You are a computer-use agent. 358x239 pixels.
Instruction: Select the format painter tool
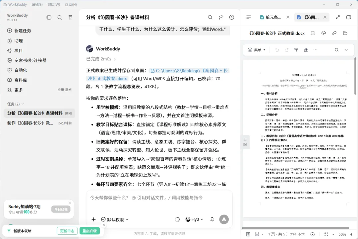pos(296,50)
